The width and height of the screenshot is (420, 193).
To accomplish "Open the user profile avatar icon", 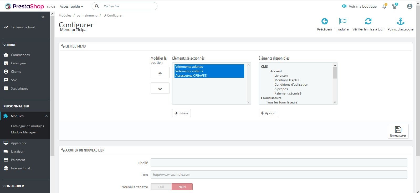I will (x=409, y=6).
